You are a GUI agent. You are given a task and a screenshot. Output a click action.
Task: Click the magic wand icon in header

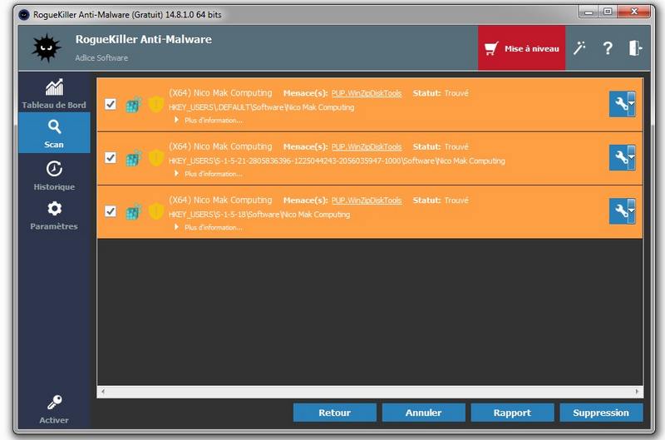(579, 48)
